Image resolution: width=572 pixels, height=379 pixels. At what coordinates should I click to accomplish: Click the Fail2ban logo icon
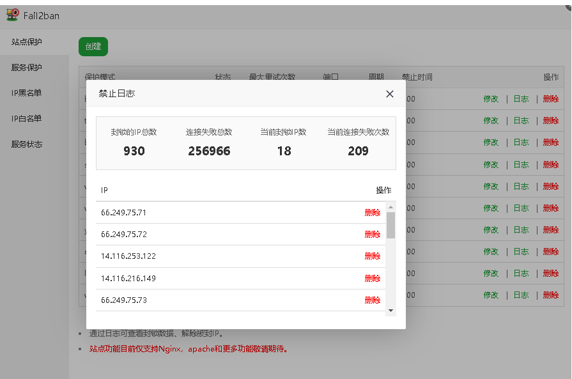[13, 15]
